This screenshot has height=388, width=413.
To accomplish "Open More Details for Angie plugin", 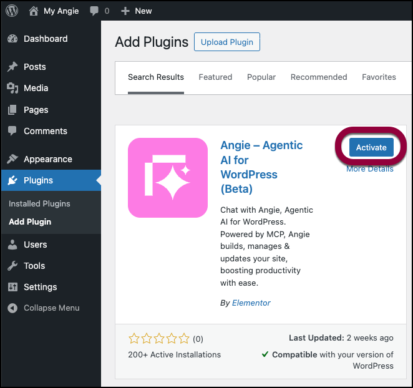I will click(x=370, y=169).
